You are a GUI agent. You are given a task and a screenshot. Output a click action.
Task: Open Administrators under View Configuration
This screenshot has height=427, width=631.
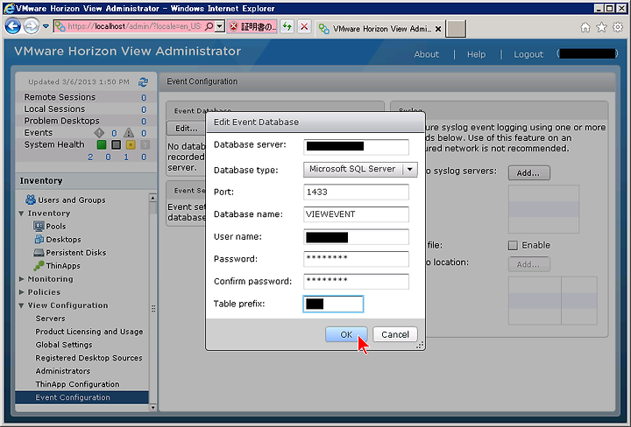click(x=63, y=371)
